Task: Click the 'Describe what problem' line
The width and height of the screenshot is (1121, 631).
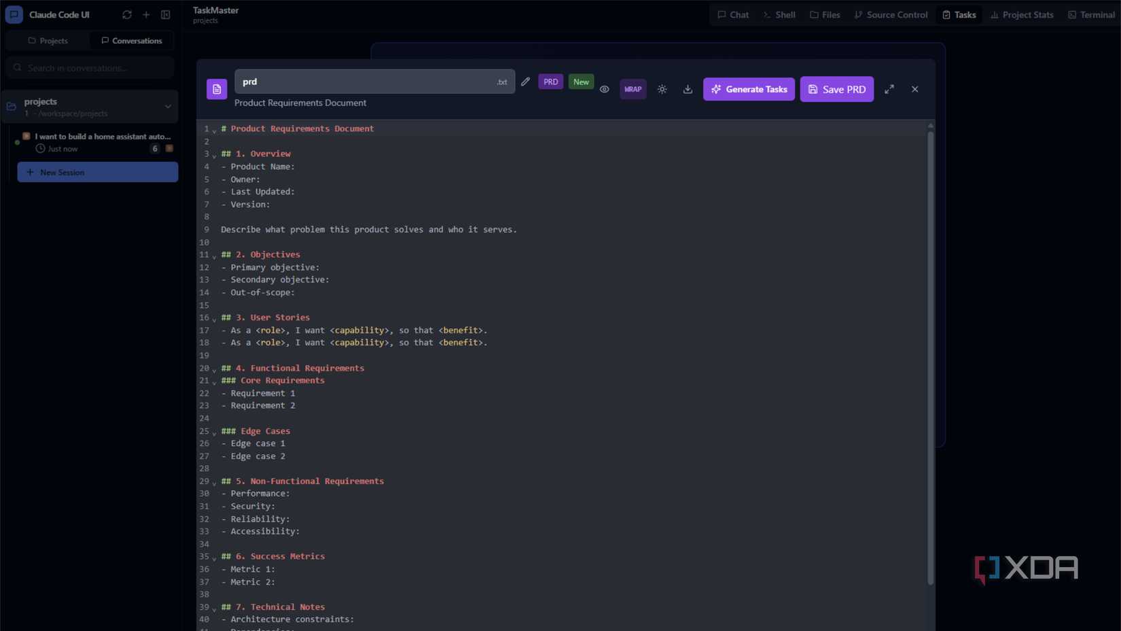Action: tap(369, 230)
